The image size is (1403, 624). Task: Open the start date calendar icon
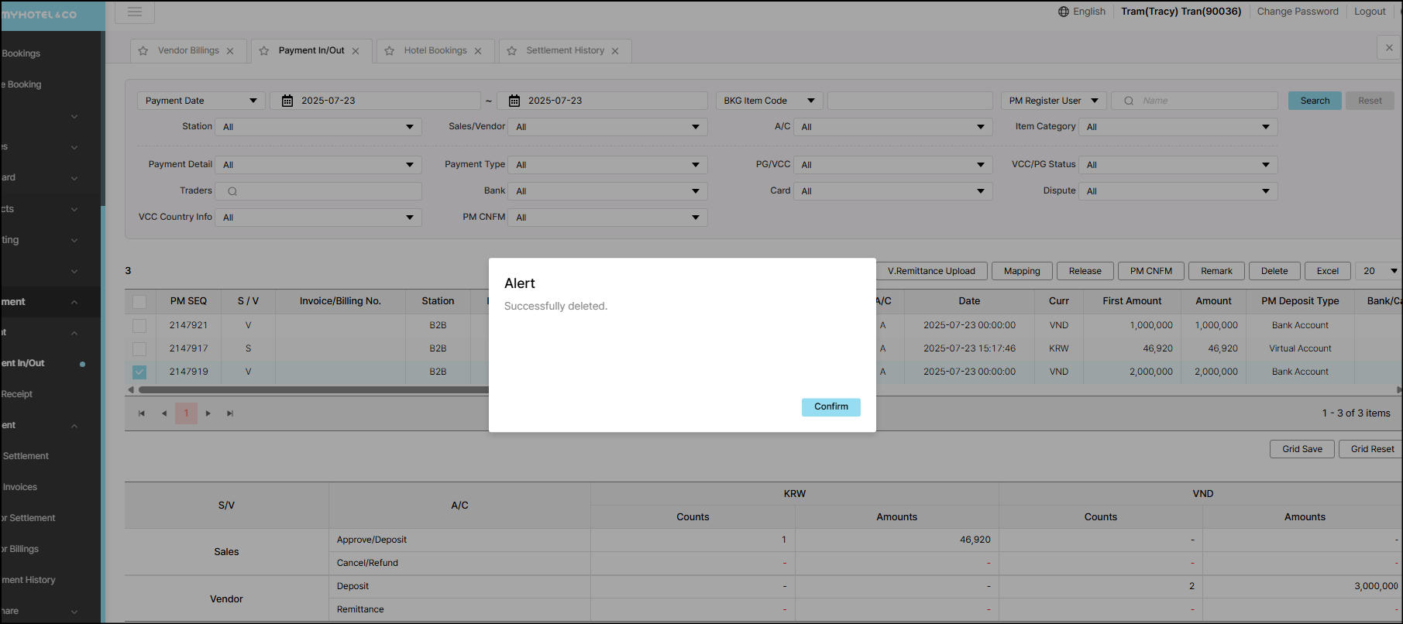(287, 101)
